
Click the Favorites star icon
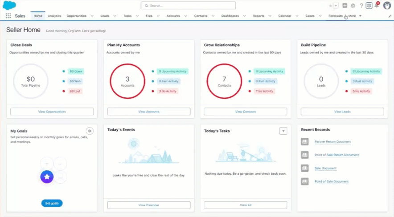pos(330,5)
